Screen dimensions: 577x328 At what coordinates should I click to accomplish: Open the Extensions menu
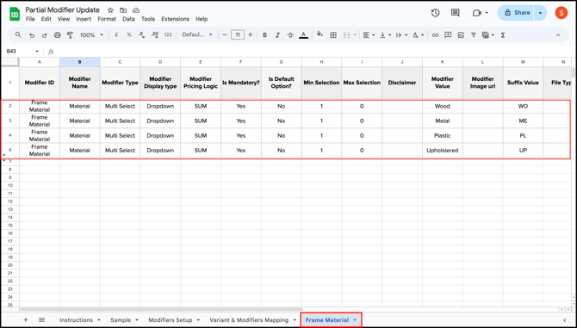point(175,19)
